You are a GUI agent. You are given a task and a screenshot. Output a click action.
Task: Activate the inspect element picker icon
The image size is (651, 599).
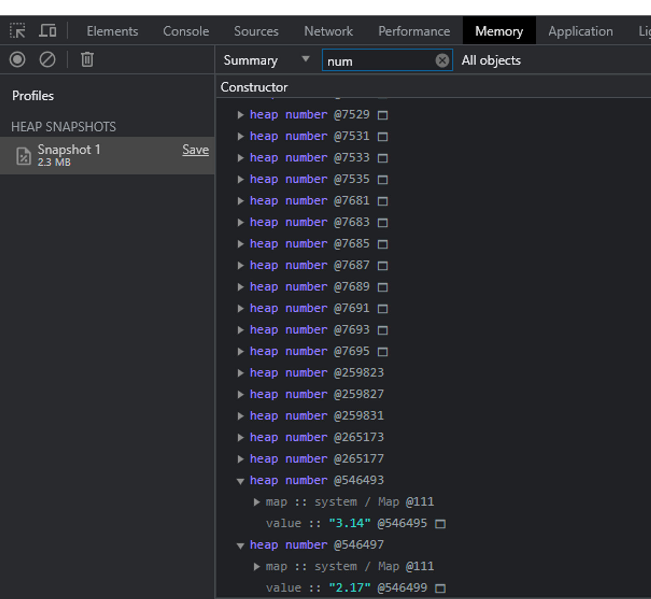17,31
